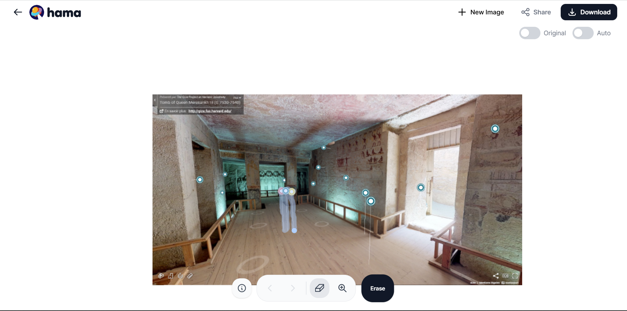Viewport: 627px width, 311px height.
Task: Enable the Auto toggle switch
Action: 583,33
